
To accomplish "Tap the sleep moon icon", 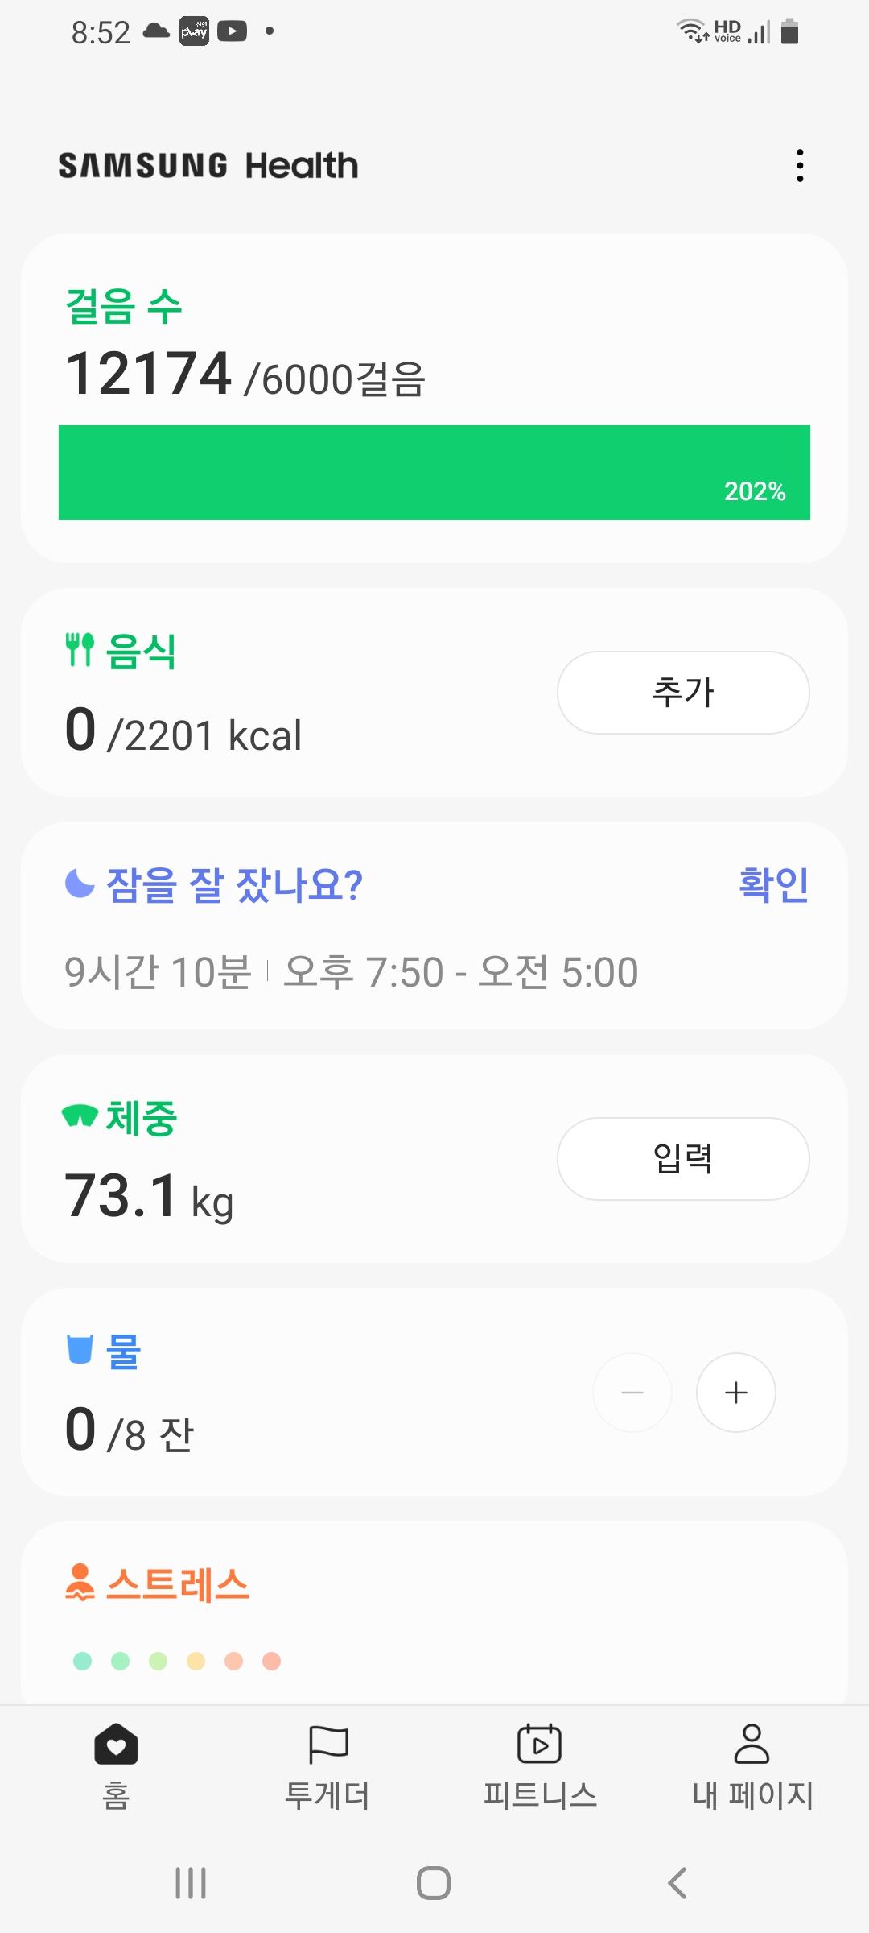I will (80, 884).
